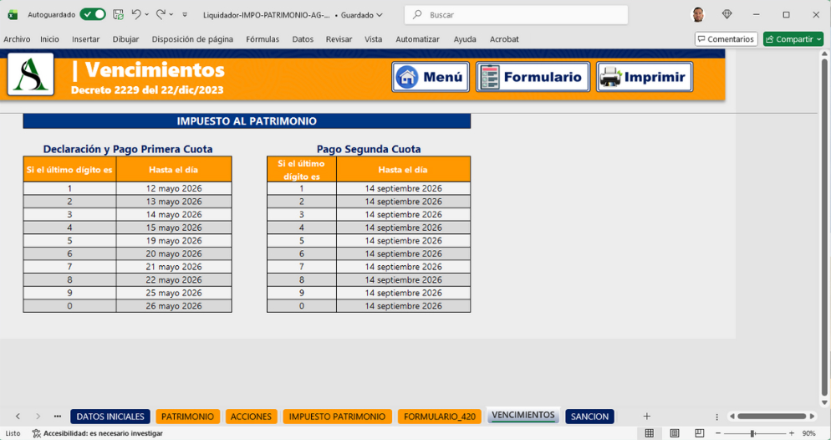Click the Buscar search field

click(x=516, y=15)
